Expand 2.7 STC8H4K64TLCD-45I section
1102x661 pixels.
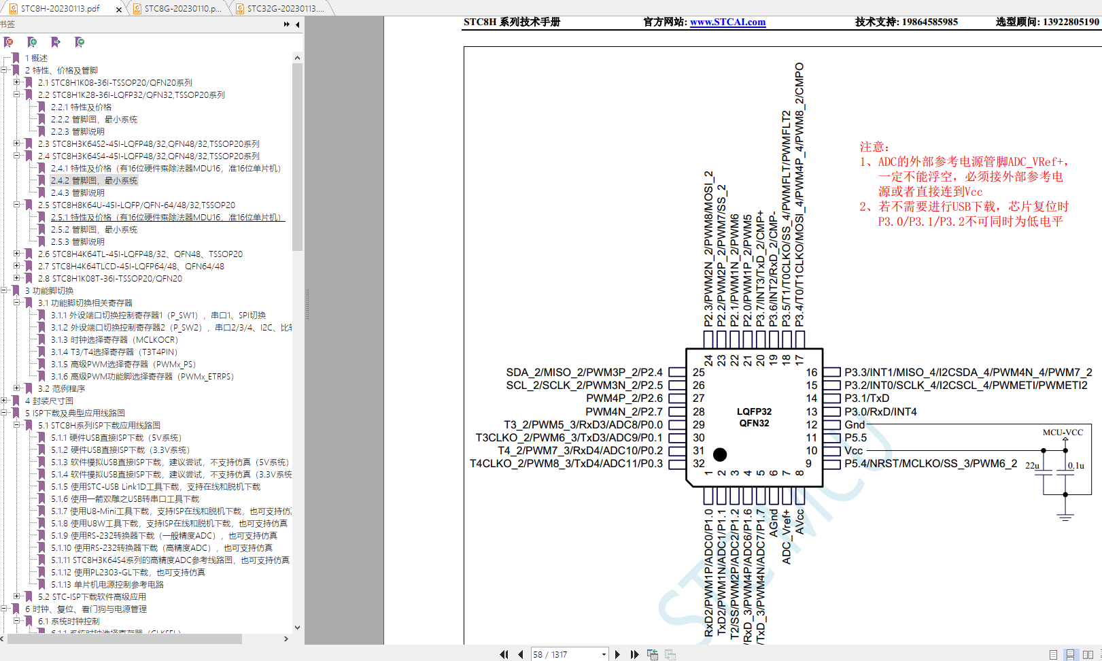tap(17, 266)
